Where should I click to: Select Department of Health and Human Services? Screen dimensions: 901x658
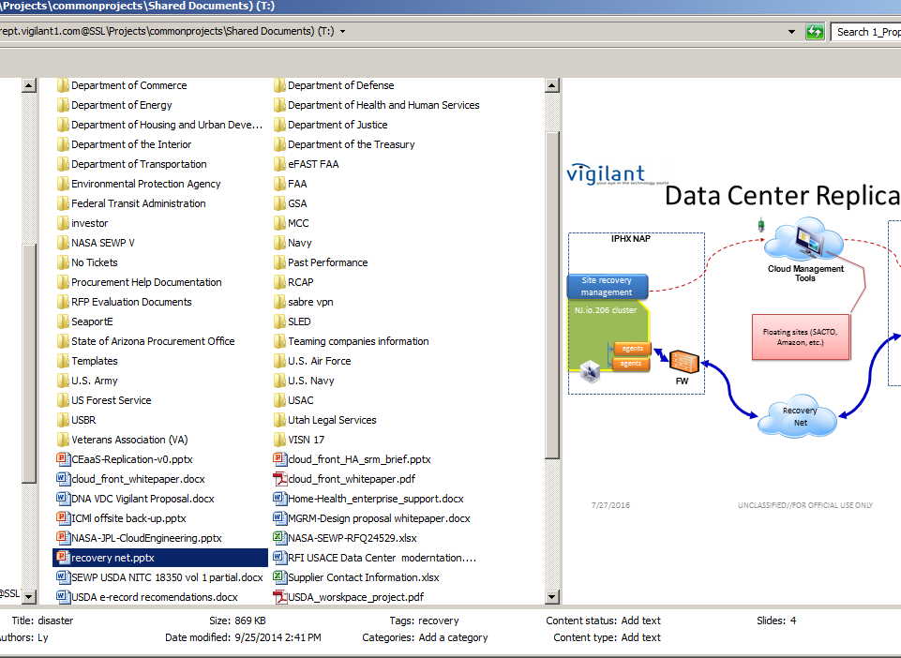click(383, 105)
